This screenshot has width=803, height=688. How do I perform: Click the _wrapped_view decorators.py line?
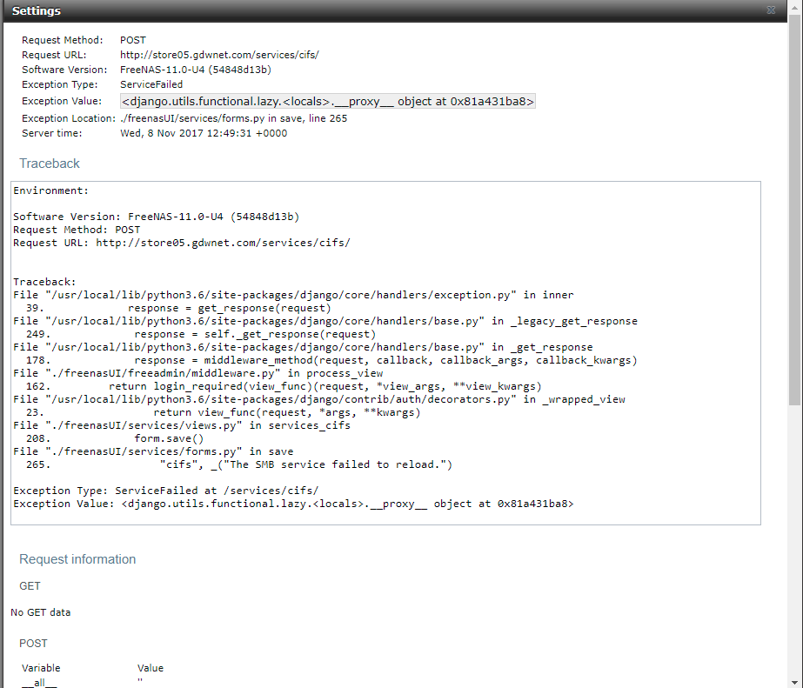(x=319, y=399)
